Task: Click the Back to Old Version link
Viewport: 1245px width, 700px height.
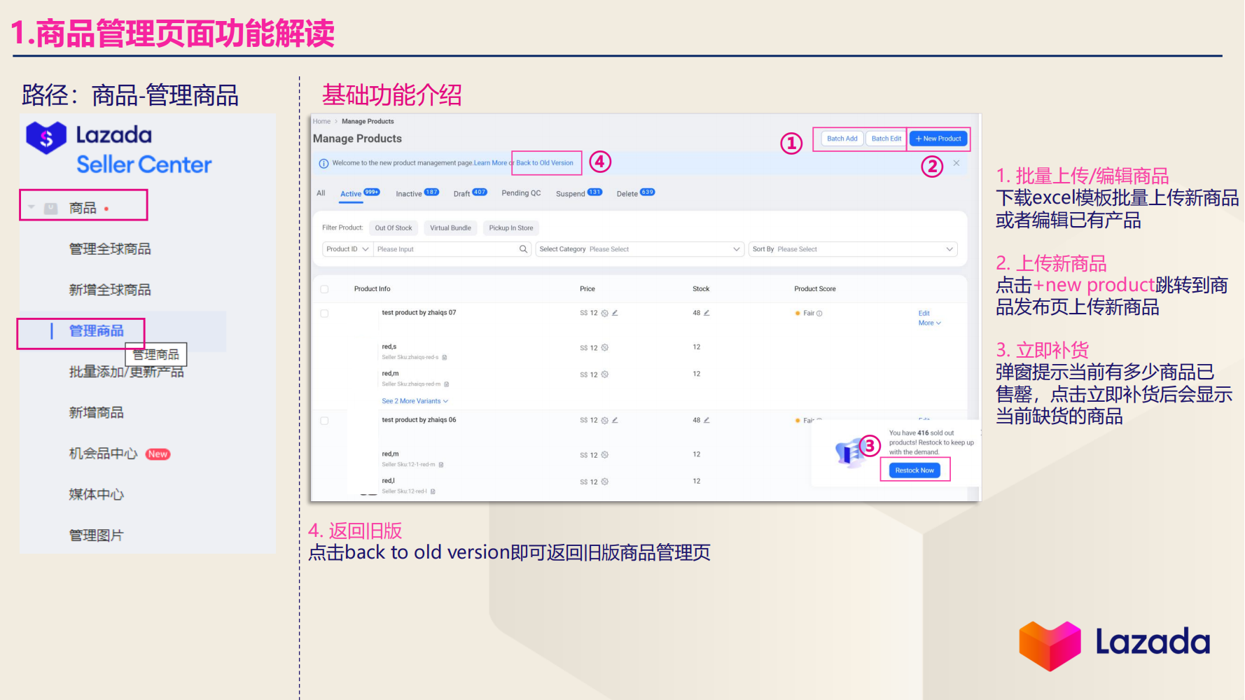Action: pyautogui.click(x=544, y=162)
